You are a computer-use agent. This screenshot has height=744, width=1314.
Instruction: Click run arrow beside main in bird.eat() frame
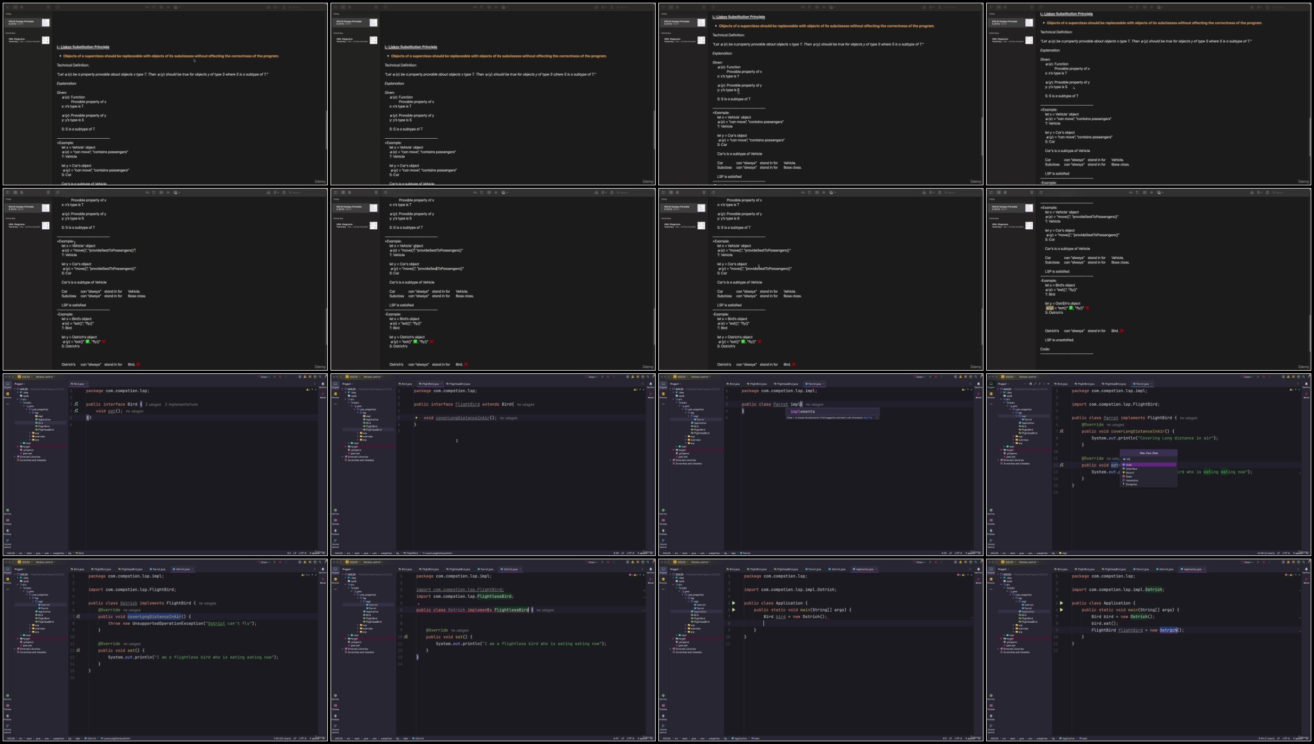1061,610
